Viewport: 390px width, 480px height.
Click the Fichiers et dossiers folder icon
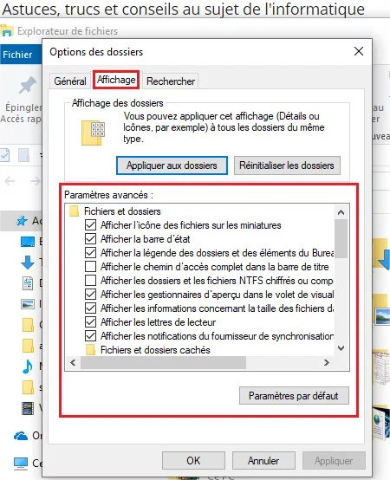74,211
